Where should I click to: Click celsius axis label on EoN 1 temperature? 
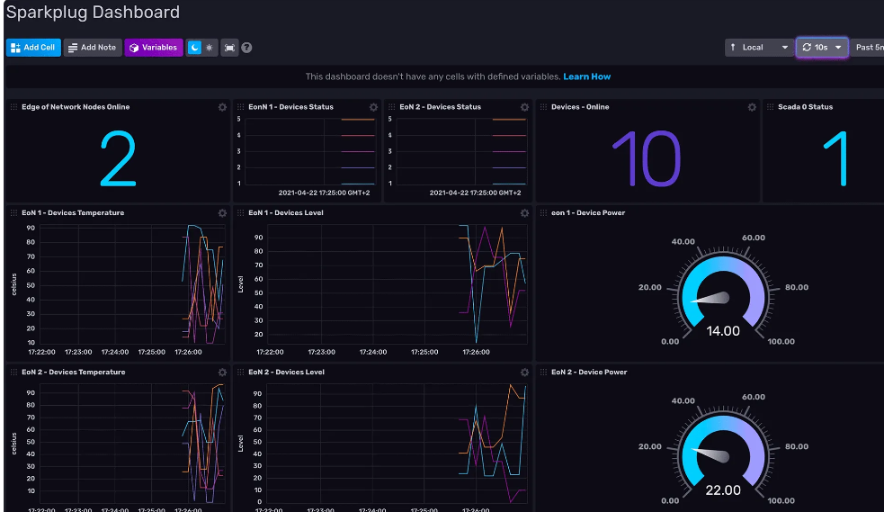coord(14,284)
